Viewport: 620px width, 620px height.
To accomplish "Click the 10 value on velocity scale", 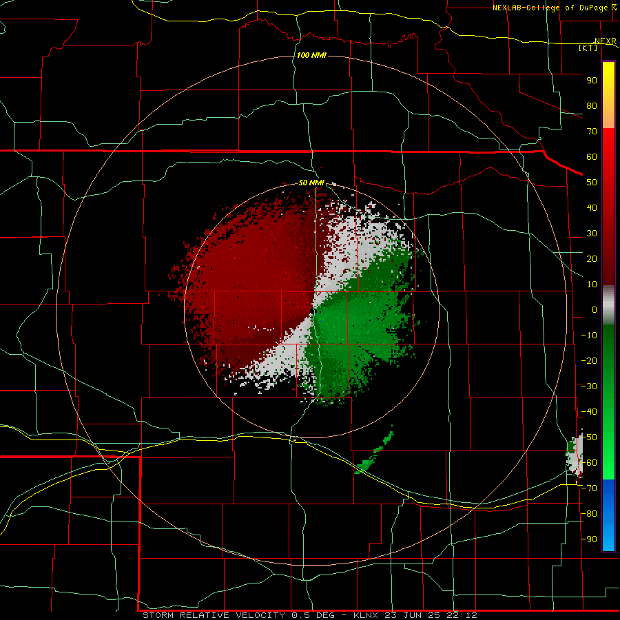I will pos(592,285).
